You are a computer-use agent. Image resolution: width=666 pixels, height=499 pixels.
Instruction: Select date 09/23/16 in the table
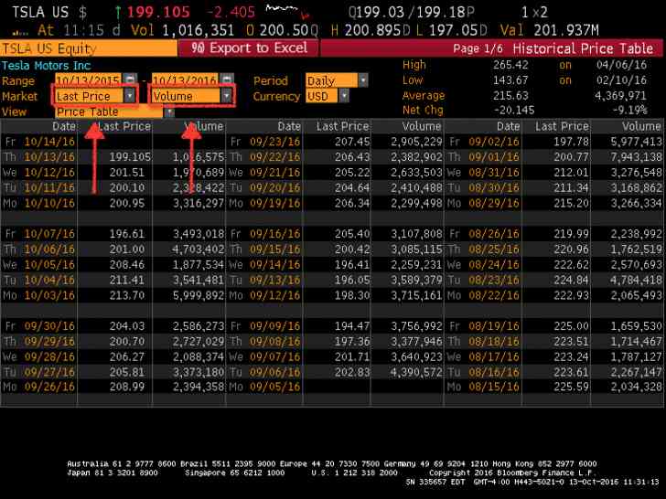(x=274, y=142)
